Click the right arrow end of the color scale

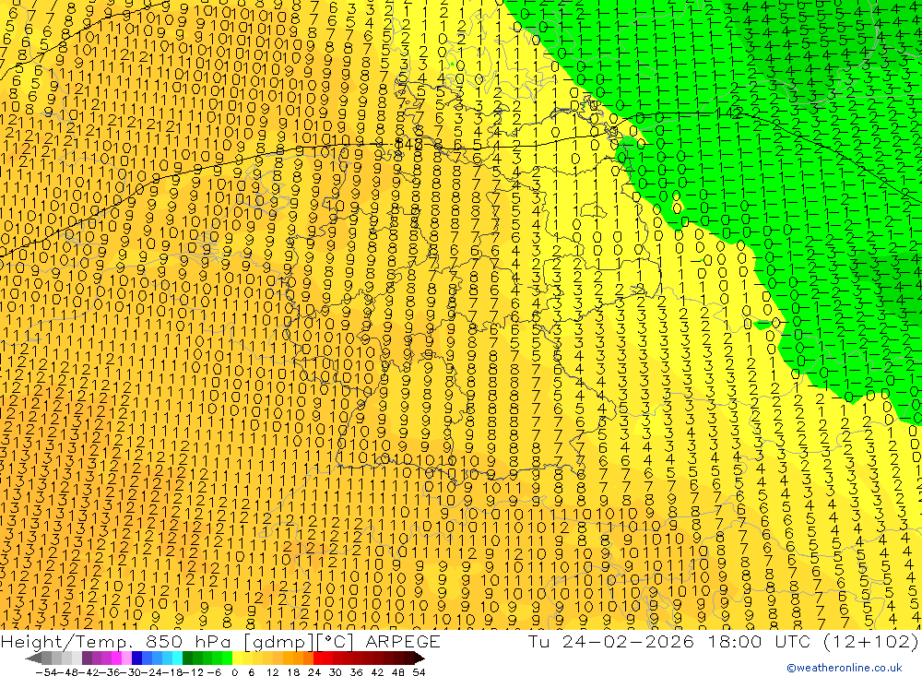pyautogui.click(x=420, y=658)
